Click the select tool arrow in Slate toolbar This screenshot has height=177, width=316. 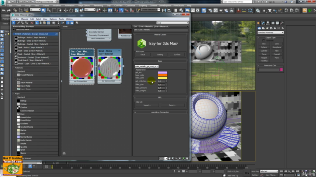click(x=14, y=23)
